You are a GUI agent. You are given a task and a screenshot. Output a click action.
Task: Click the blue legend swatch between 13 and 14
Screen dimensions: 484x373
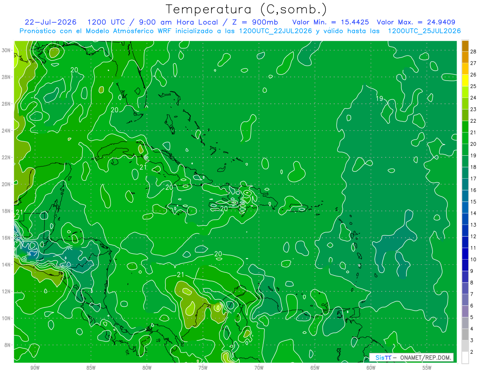[465, 218]
